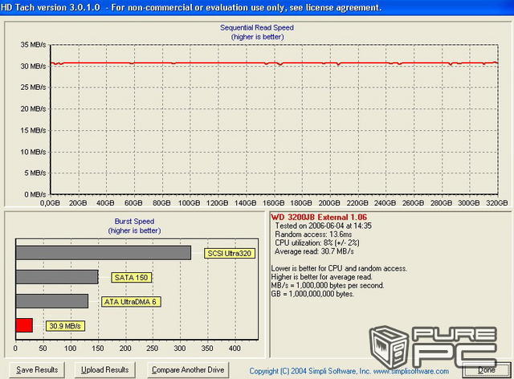Click the red burst speed bar

point(24,325)
